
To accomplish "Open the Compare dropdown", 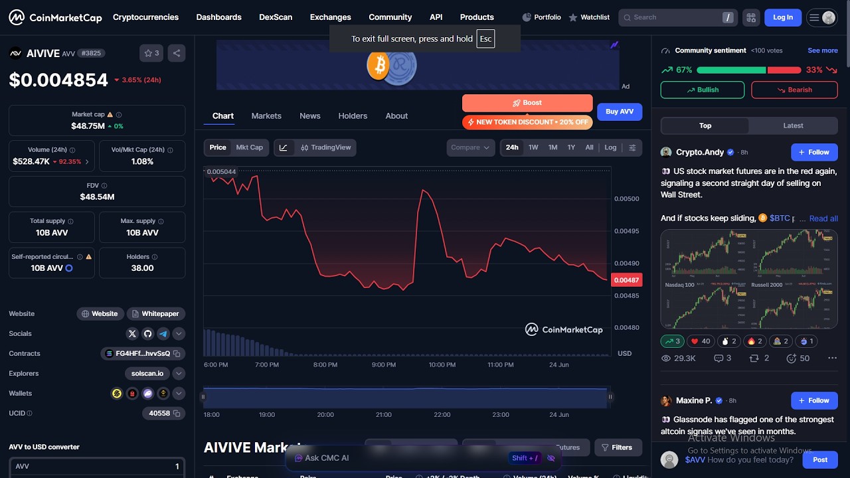I will (471, 147).
